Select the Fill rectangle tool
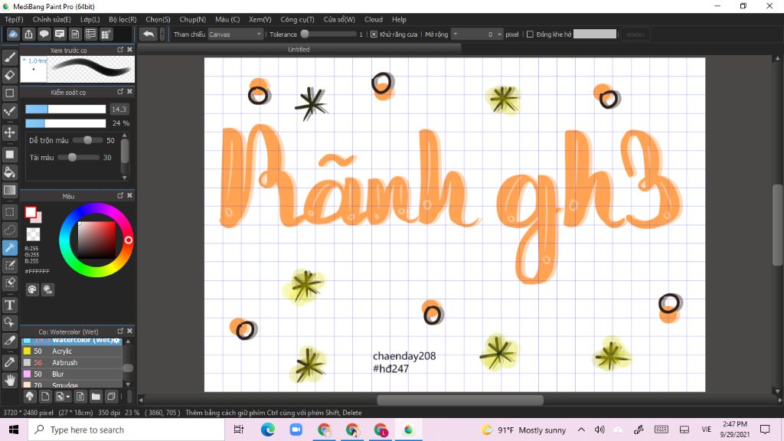This screenshot has height=441, width=784. pos(9,155)
